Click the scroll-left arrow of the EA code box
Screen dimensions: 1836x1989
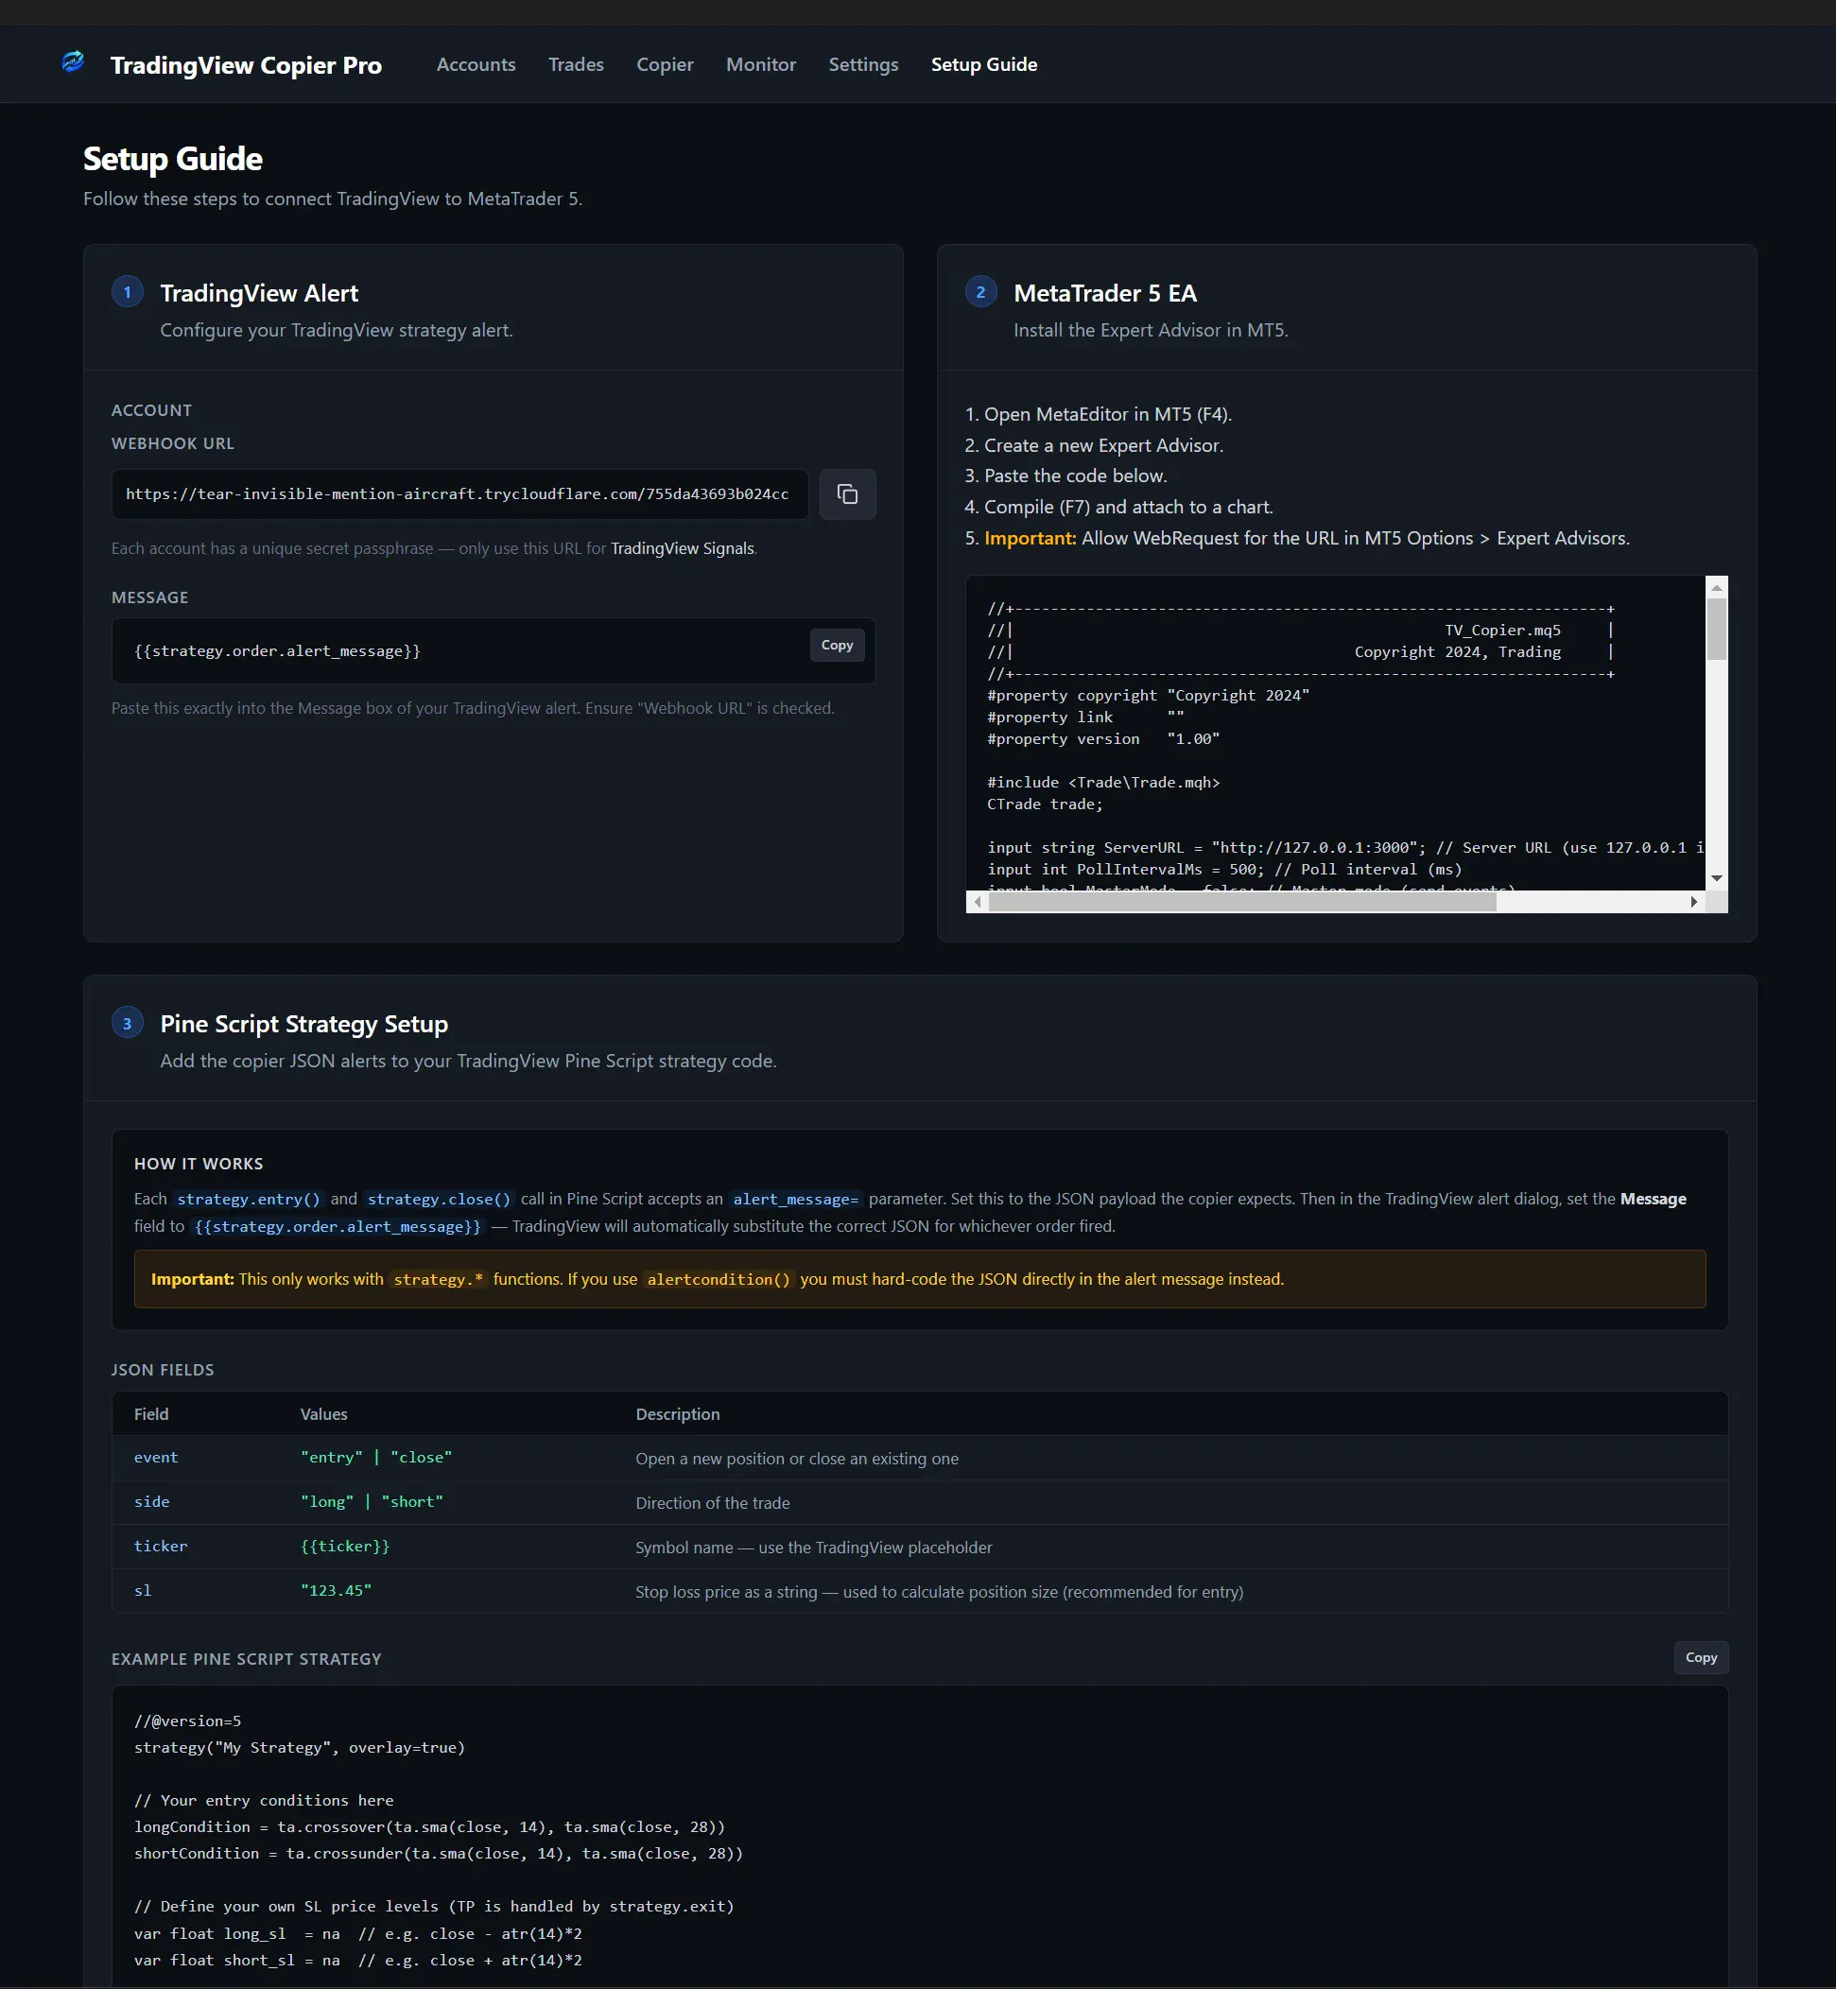click(978, 902)
